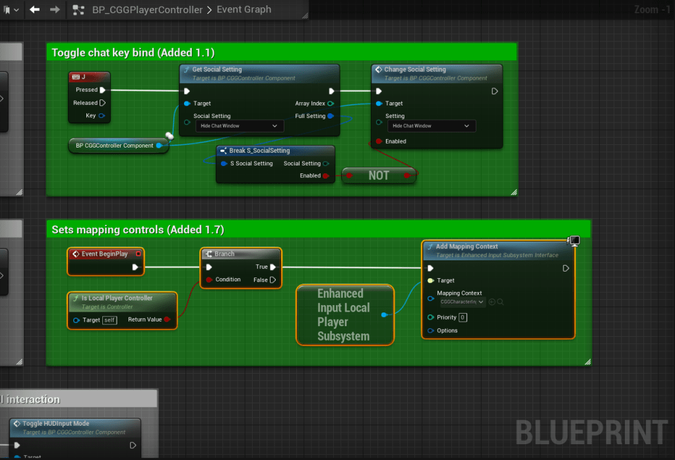Select the NOT boolean node
The image size is (675, 460).
(x=379, y=176)
